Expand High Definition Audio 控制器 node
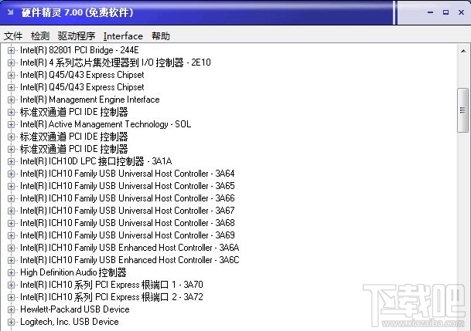Screen dimensions: 471x331 click(x=11, y=272)
